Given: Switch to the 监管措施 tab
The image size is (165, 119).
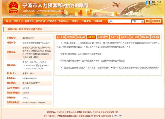Looking at the screenshot, I should [155, 37].
